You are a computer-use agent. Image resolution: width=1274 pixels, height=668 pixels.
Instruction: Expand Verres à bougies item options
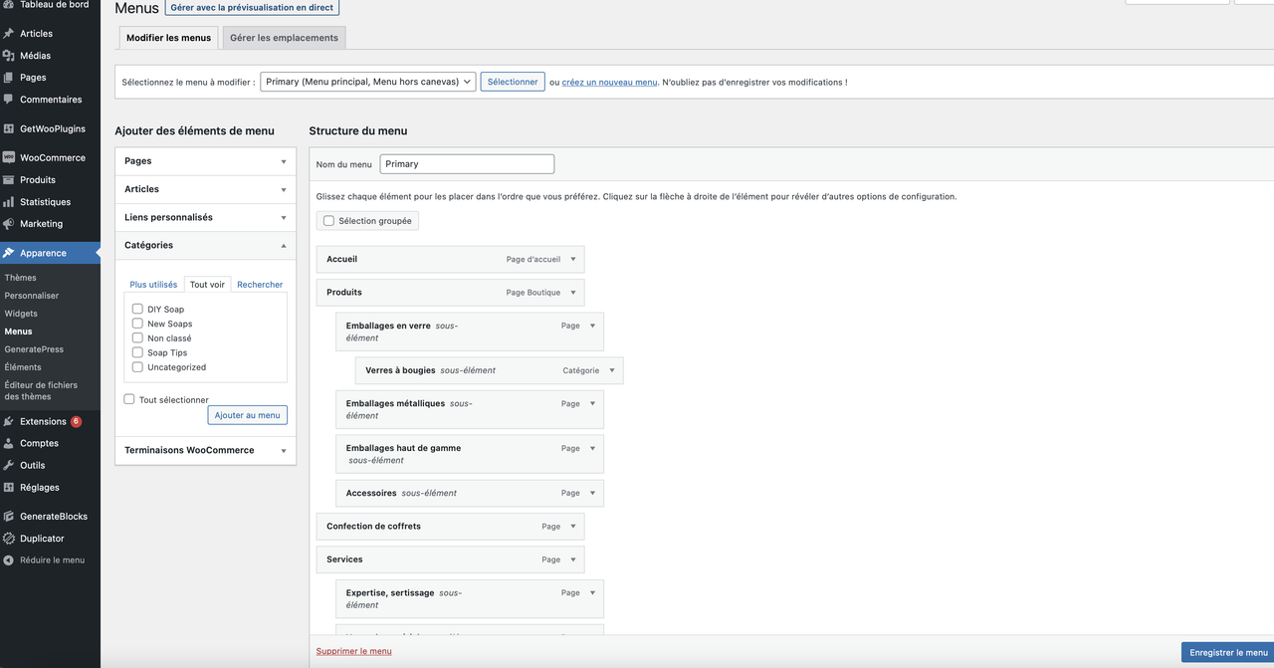pyautogui.click(x=612, y=370)
